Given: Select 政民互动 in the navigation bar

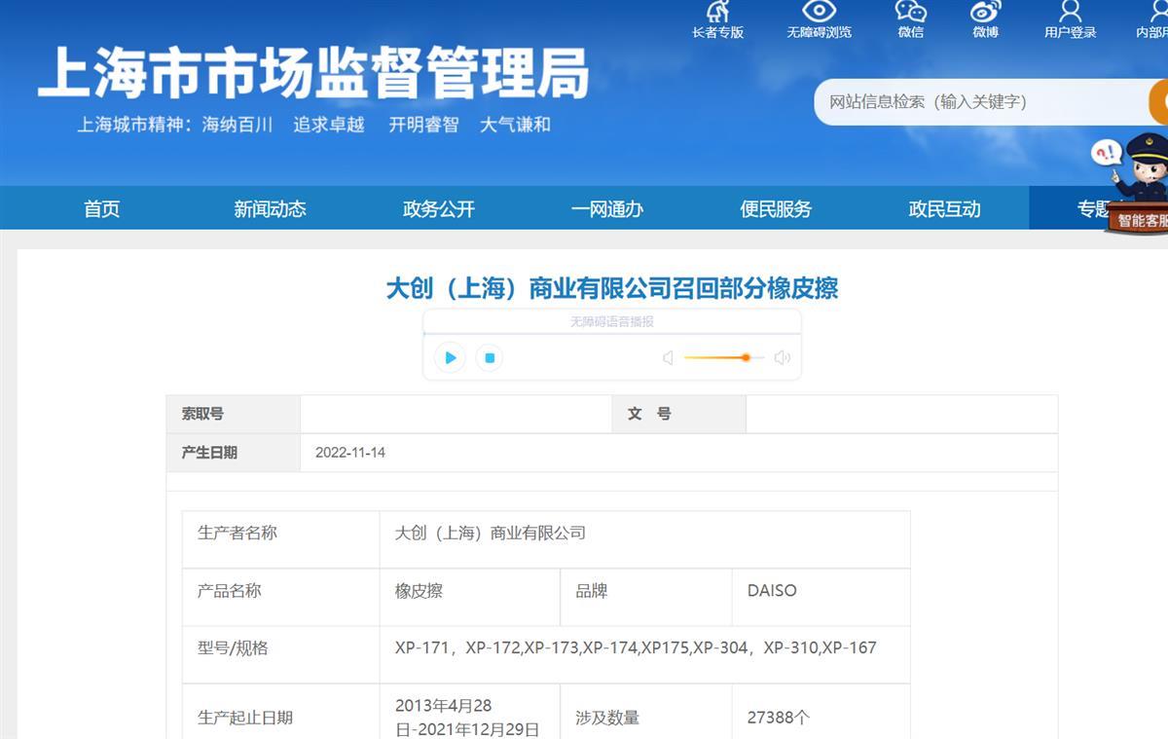Looking at the screenshot, I should [944, 209].
